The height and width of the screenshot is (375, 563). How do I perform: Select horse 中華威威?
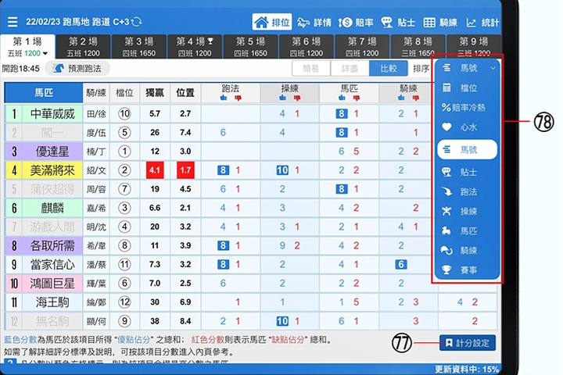52,114
